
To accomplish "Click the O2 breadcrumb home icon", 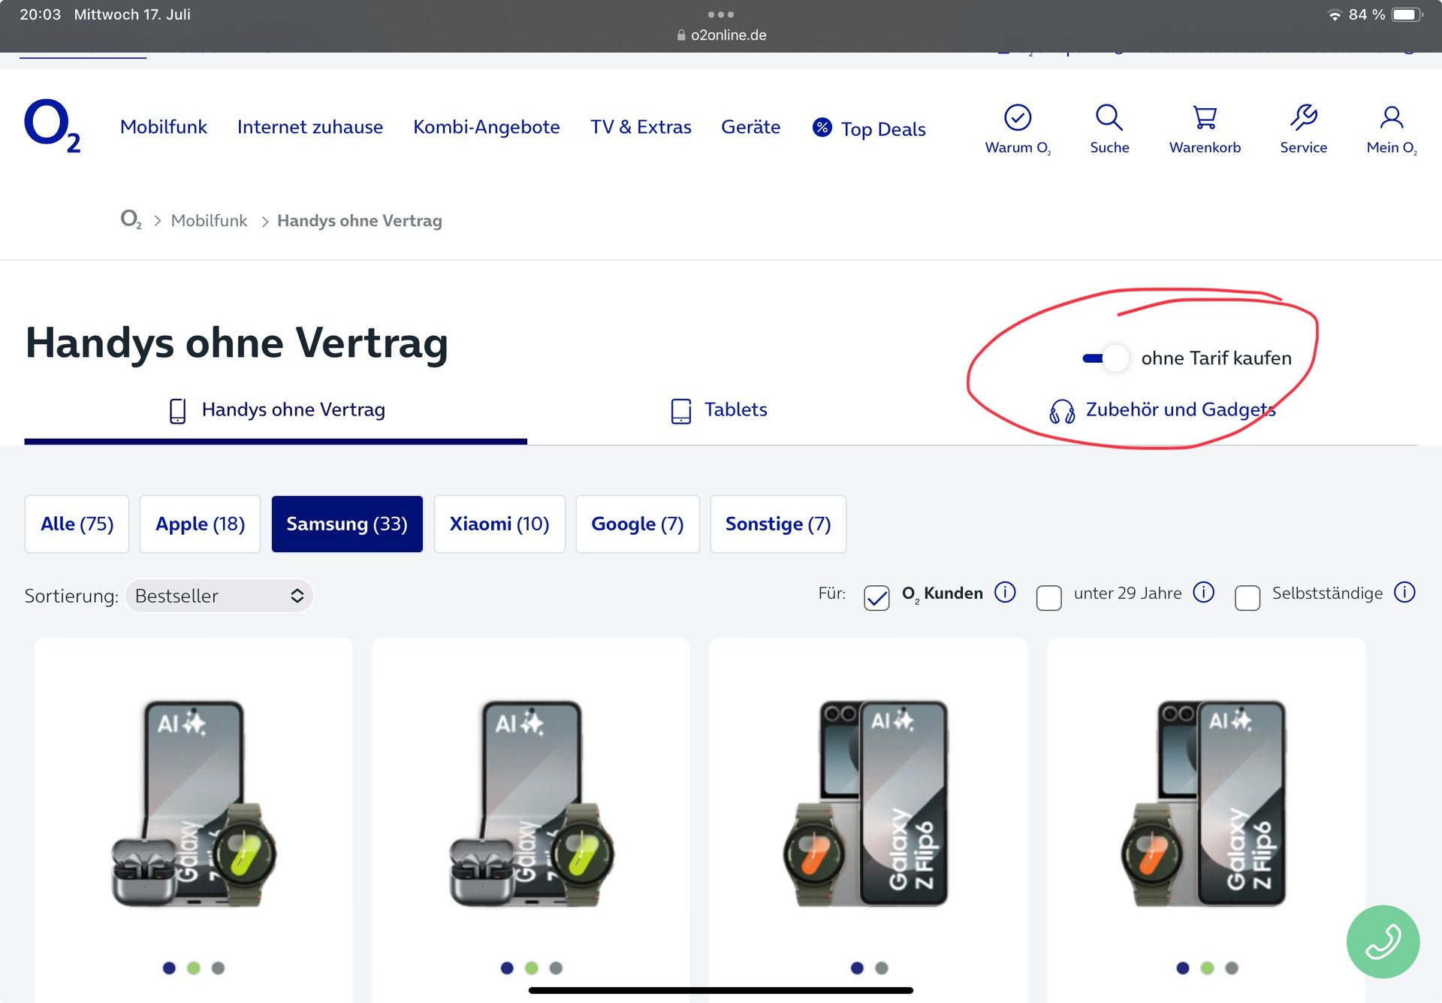I will coord(131,219).
